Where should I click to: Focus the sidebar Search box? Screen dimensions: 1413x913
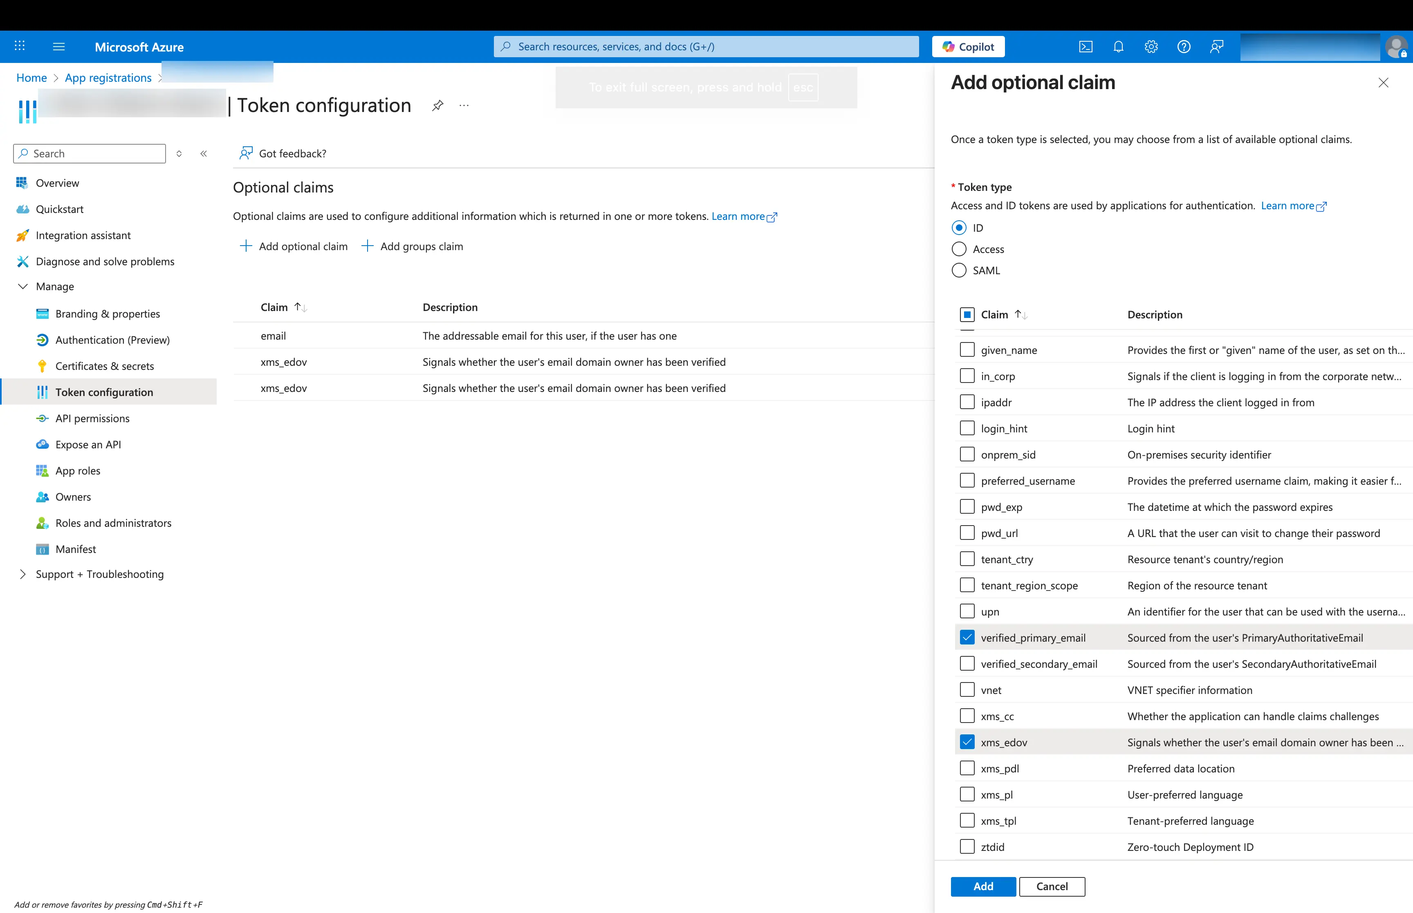pos(90,154)
